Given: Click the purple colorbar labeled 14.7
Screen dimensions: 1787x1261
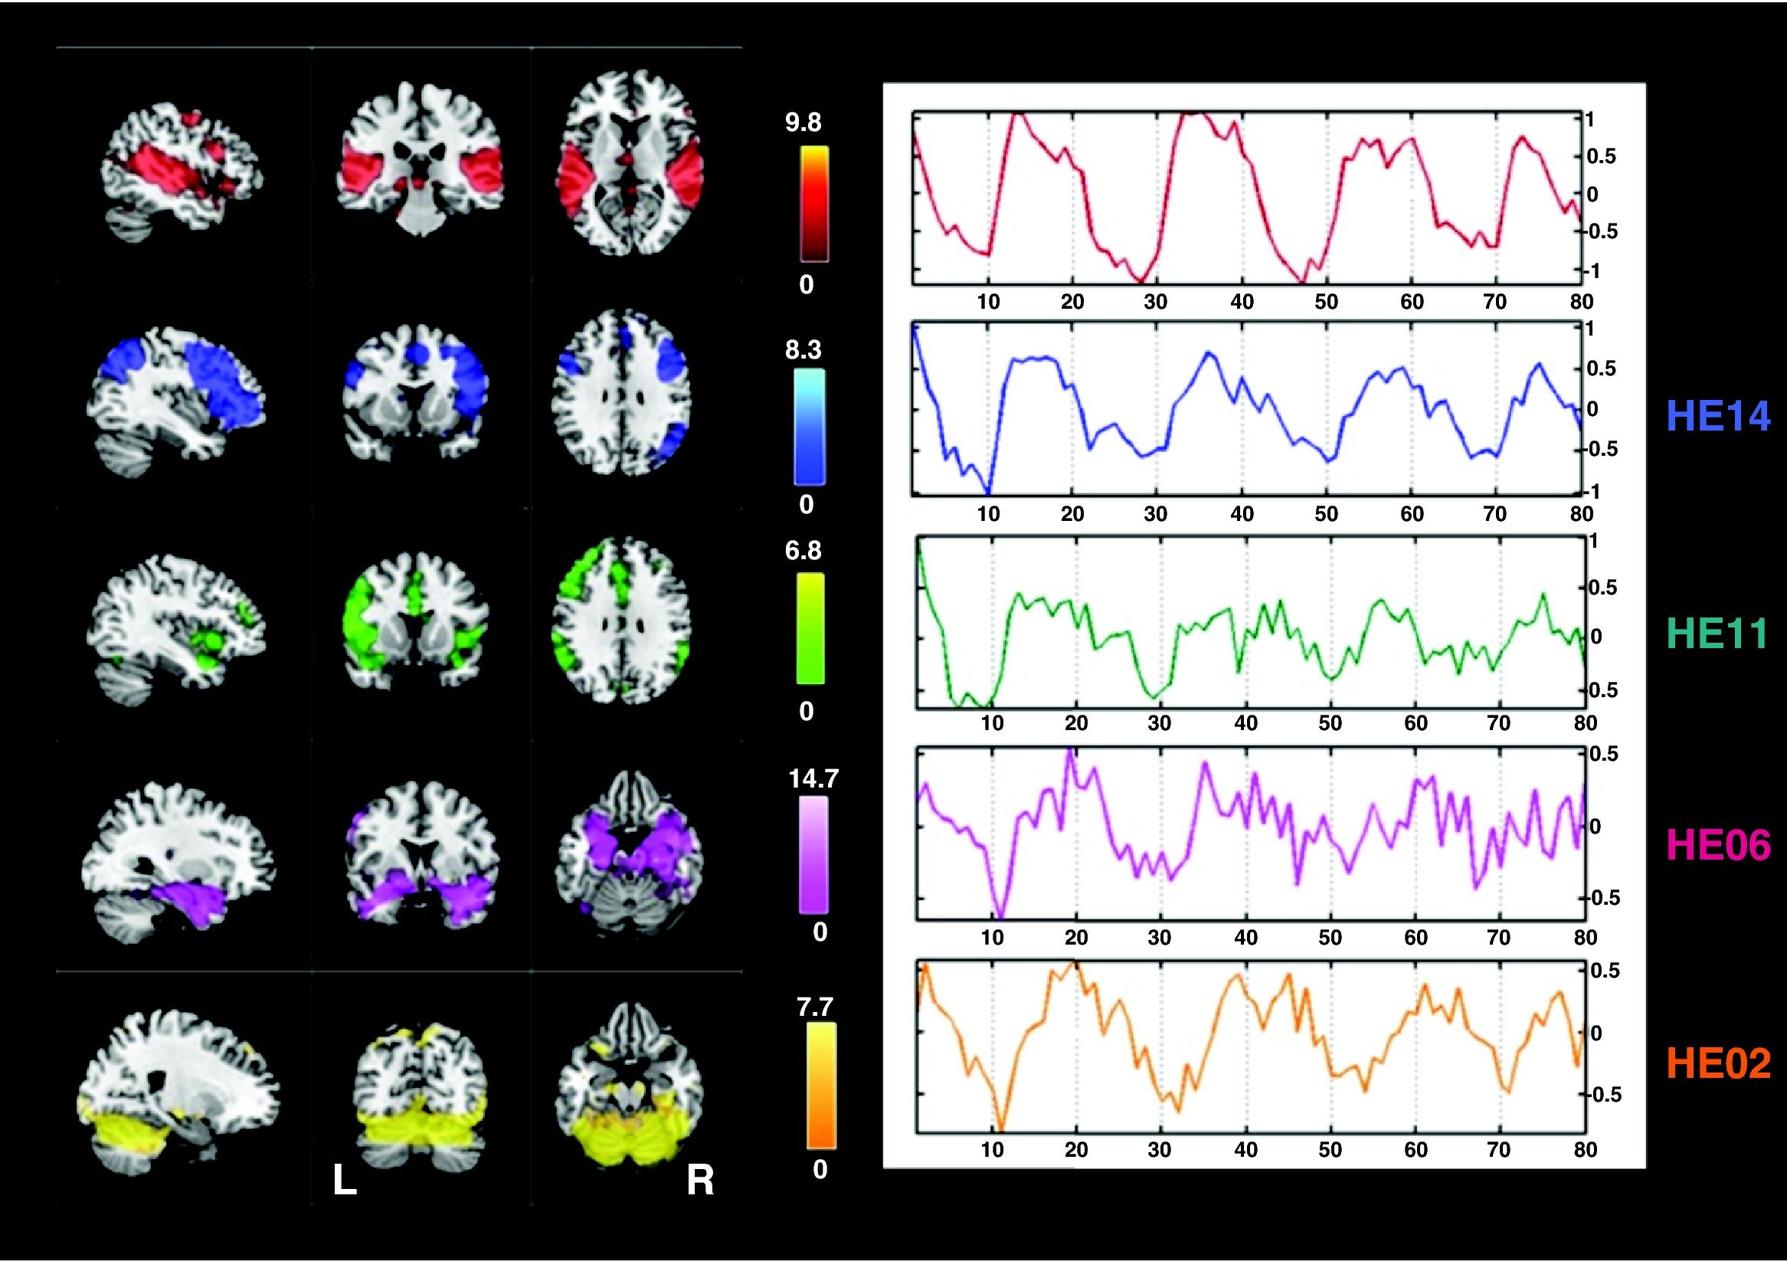Looking at the screenshot, I should click(813, 854).
